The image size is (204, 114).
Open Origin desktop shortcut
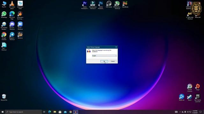198,87
